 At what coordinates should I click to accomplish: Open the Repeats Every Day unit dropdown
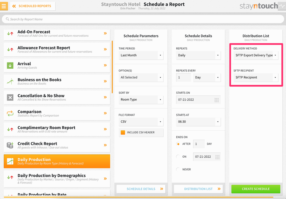(207, 77)
